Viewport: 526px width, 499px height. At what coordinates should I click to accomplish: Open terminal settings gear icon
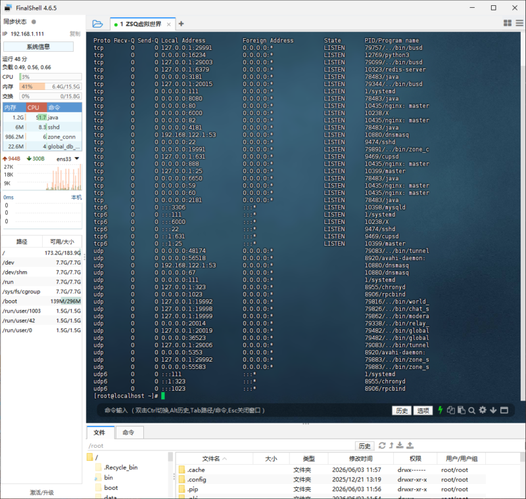[483, 410]
